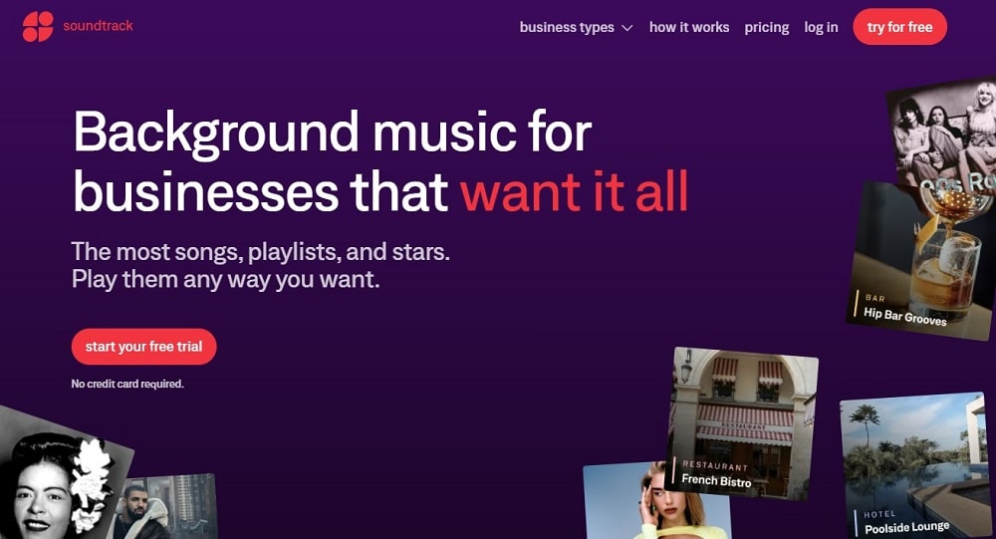The width and height of the screenshot is (996, 539).
Task: Go to the pricing page
Action: coord(767,27)
